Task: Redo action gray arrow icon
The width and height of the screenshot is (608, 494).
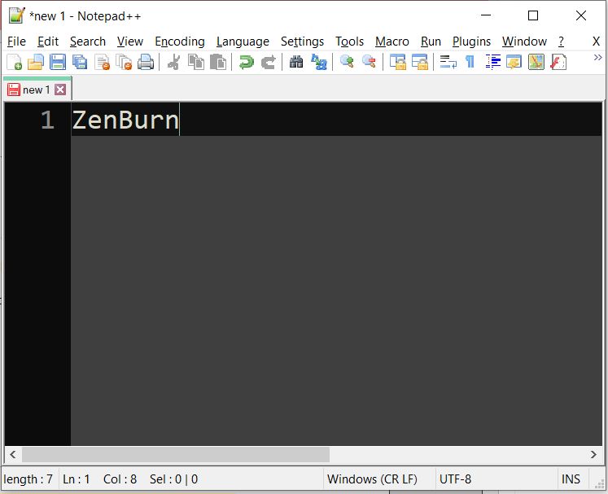Action: pyautogui.click(x=269, y=62)
